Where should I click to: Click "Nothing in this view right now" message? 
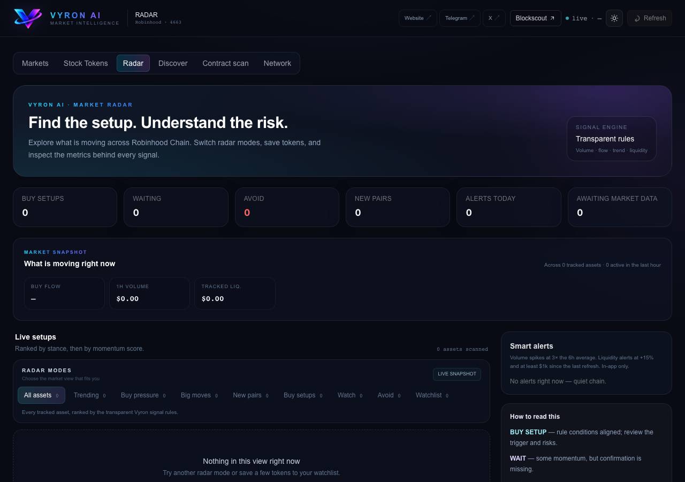(x=252, y=461)
